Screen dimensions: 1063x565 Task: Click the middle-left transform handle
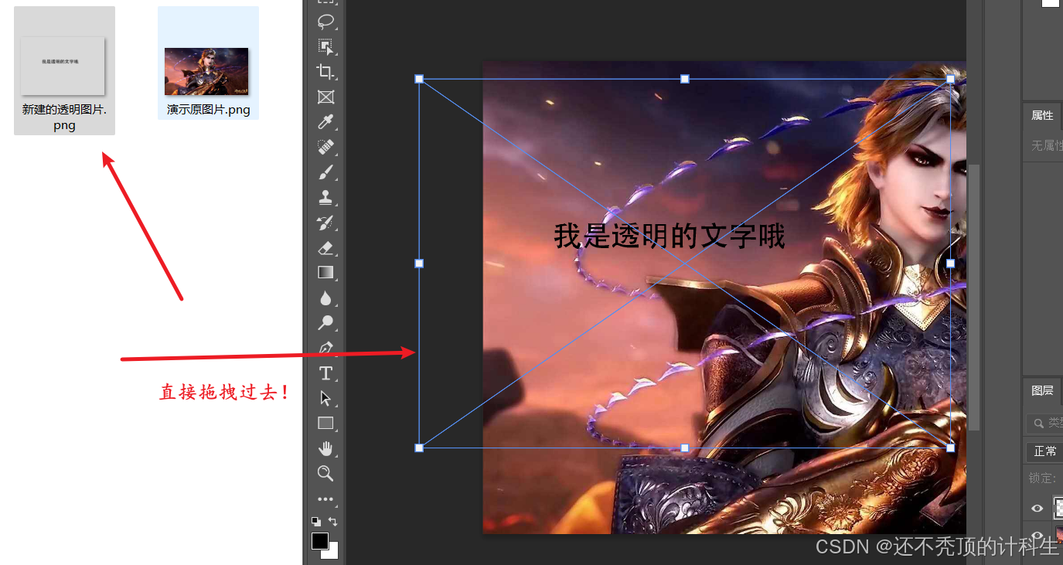click(x=419, y=264)
